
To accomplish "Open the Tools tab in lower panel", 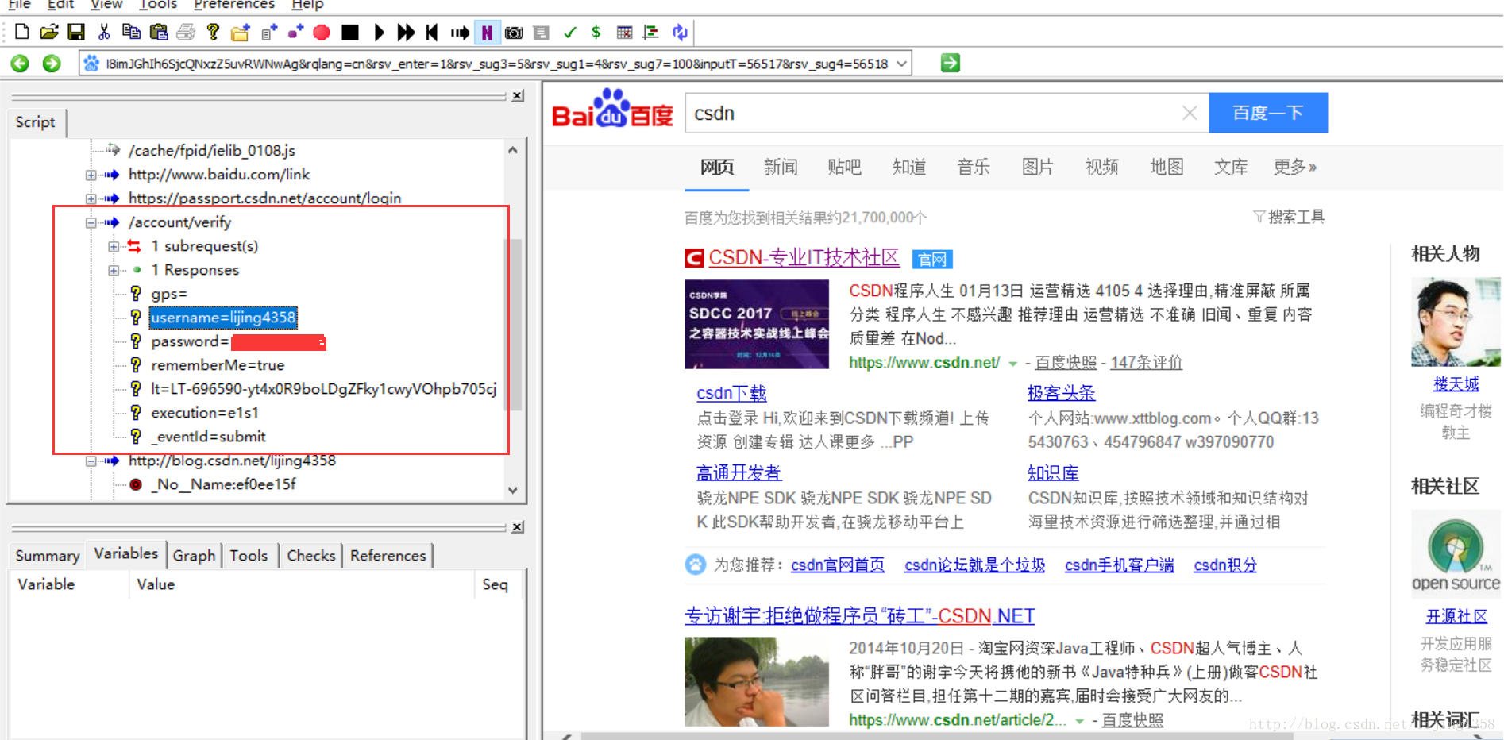I will pos(249,556).
